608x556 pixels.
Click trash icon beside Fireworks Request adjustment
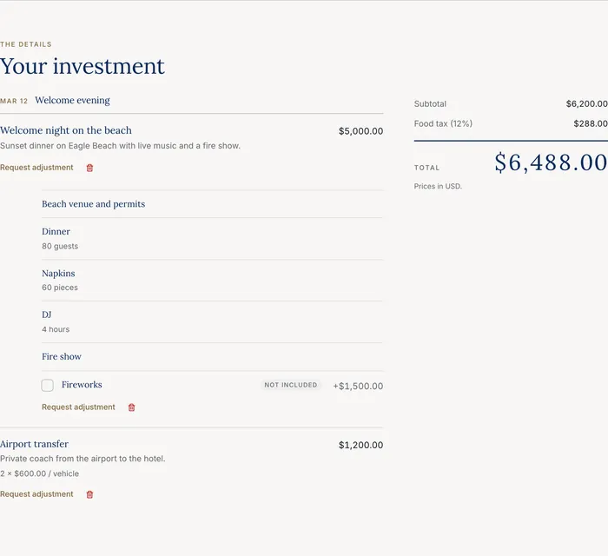click(x=131, y=407)
